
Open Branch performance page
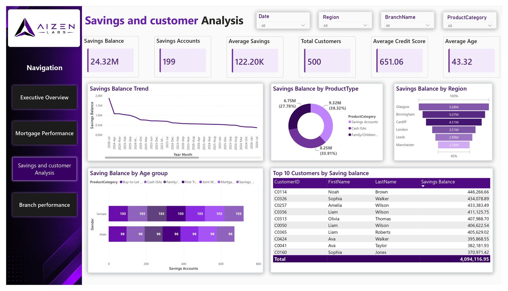pos(44,205)
